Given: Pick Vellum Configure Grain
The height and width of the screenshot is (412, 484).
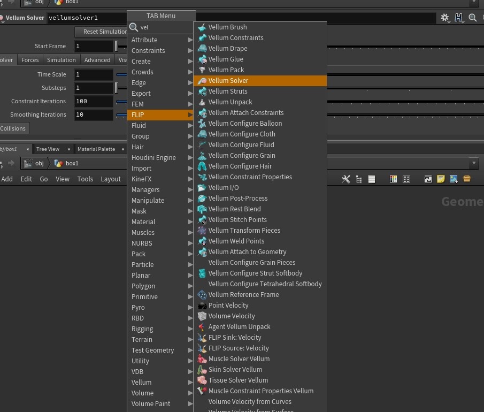Looking at the screenshot, I should coord(260,155).
